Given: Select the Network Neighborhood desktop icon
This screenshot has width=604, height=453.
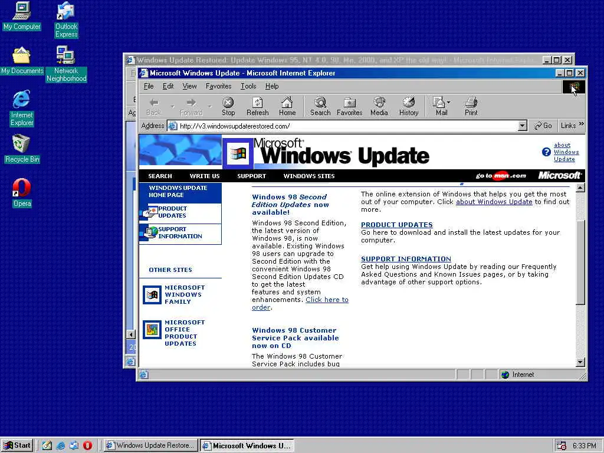Looking at the screenshot, I should 66,64.
